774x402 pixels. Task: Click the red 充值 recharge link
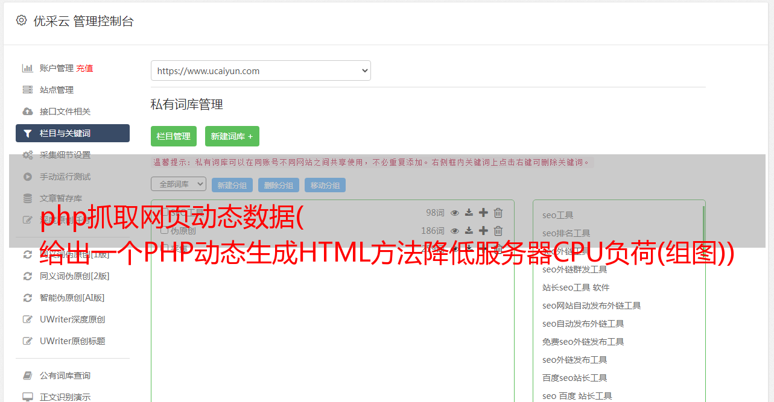coord(84,68)
